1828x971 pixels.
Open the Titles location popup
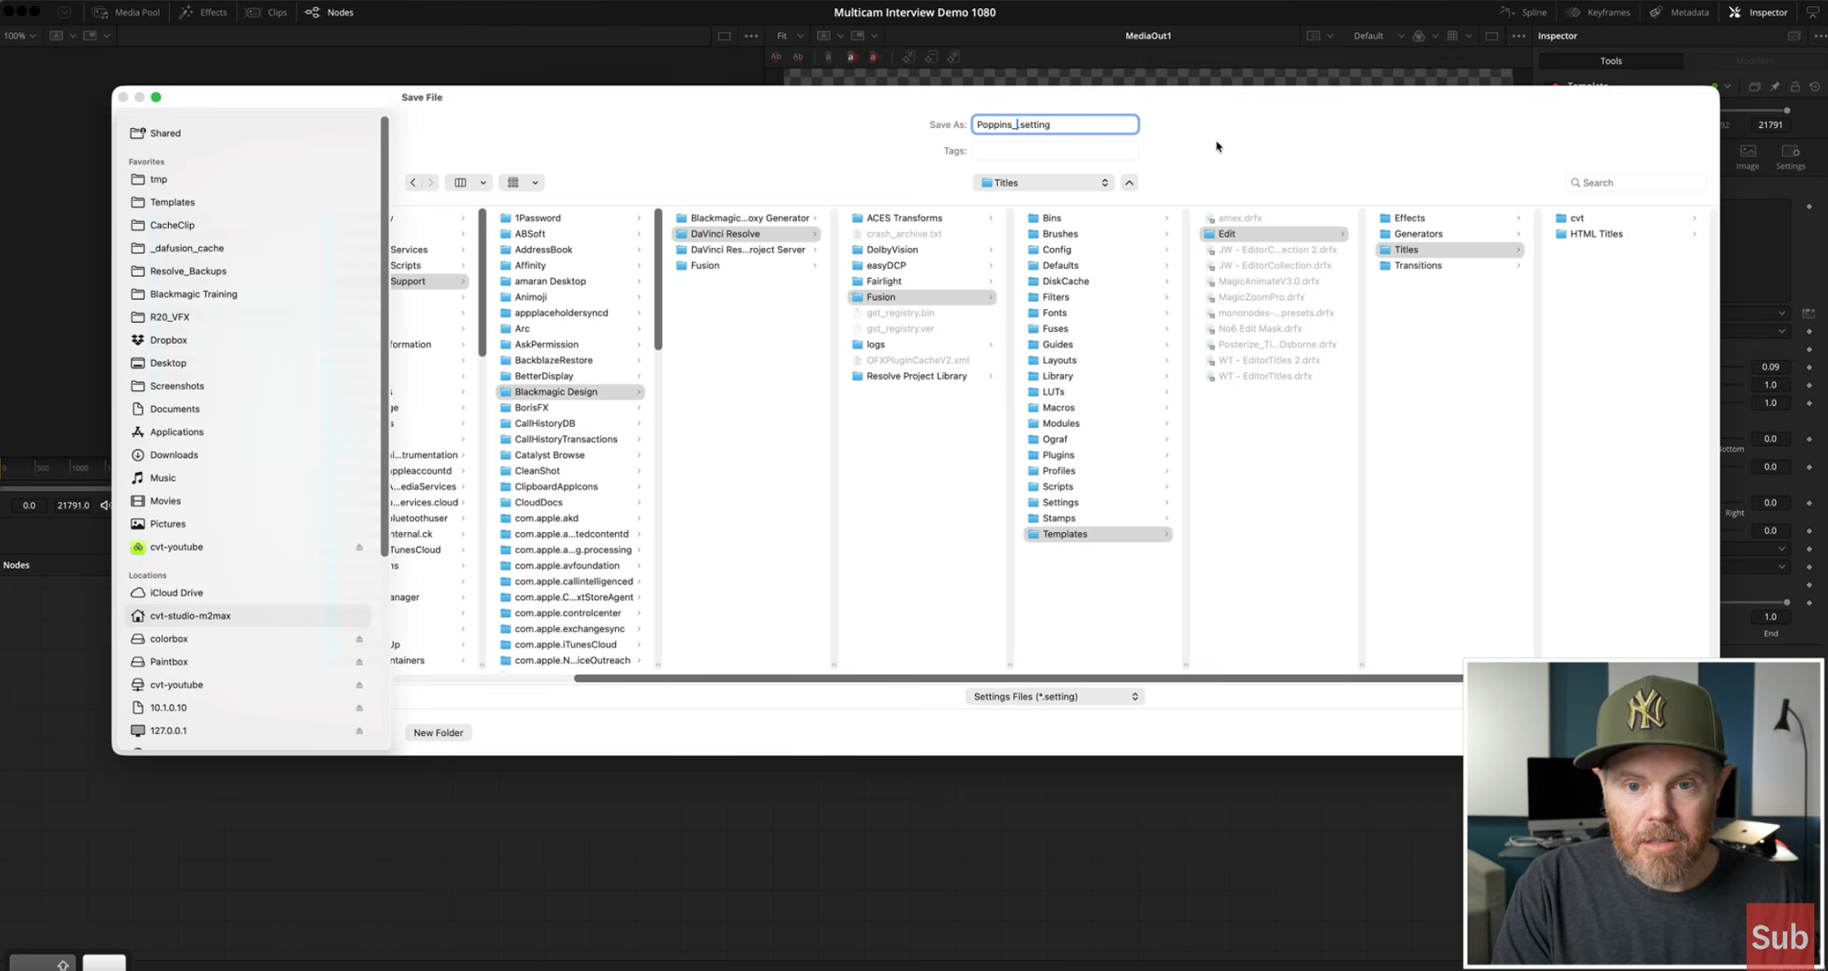[1044, 183]
